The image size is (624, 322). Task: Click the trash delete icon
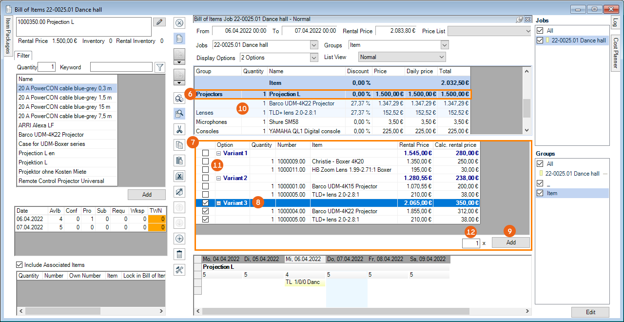coord(179,254)
